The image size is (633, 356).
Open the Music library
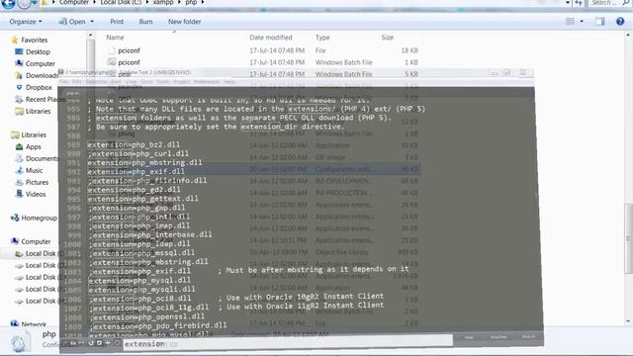point(34,170)
